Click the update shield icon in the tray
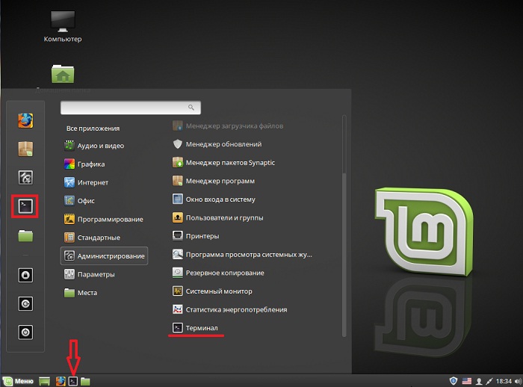523x387 pixels. [454, 381]
